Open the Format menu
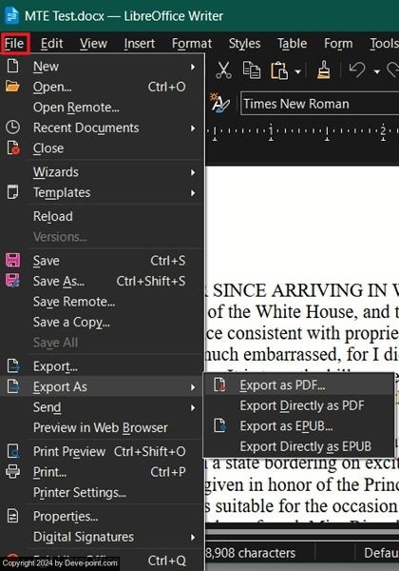This screenshot has width=399, height=571. pyautogui.click(x=192, y=44)
